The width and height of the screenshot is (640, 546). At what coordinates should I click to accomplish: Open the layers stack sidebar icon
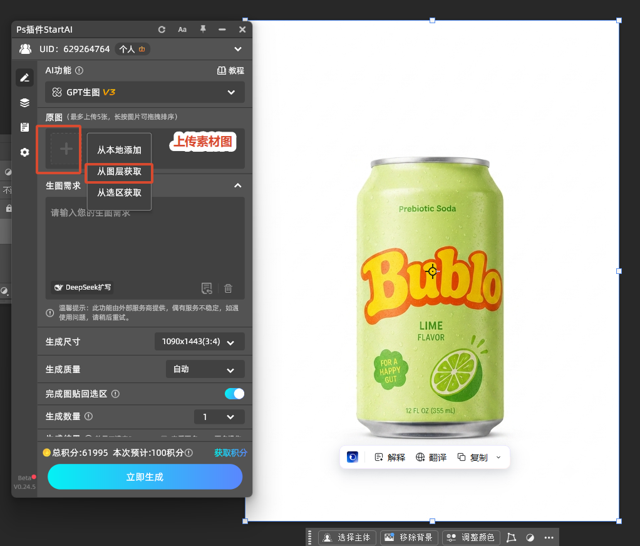pyautogui.click(x=25, y=103)
